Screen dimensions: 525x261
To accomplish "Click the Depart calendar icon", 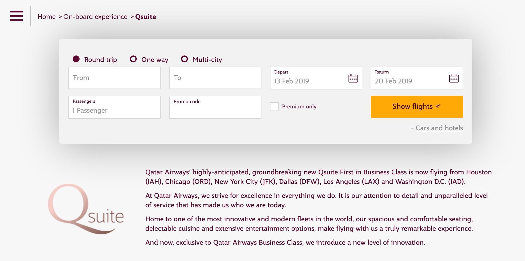I will (353, 78).
